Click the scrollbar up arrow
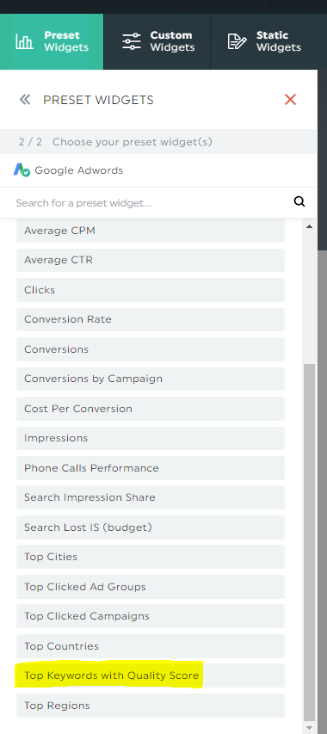The width and height of the screenshot is (327, 734). [309, 226]
